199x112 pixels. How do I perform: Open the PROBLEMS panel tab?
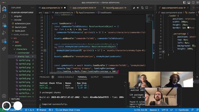tap(44, 77)
